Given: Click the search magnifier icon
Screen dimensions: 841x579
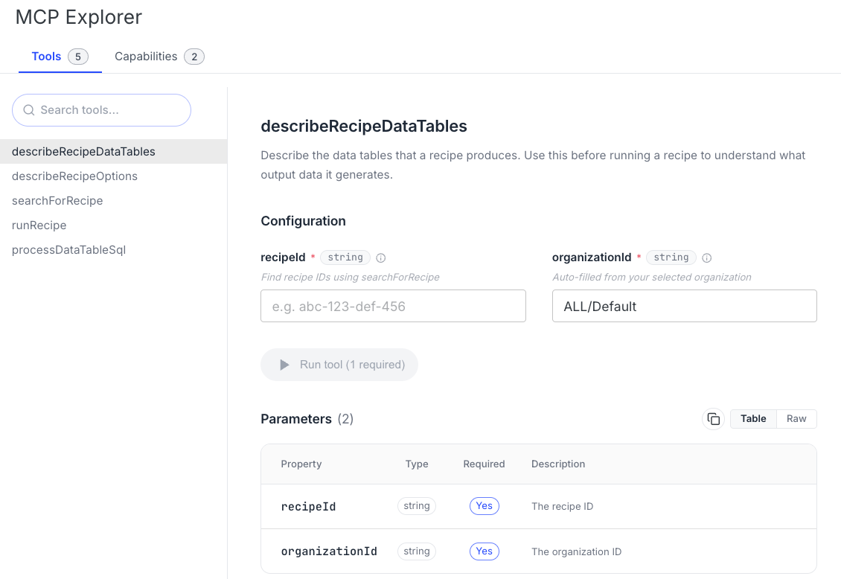Looking at the screenshot, I should click(29, 110).
